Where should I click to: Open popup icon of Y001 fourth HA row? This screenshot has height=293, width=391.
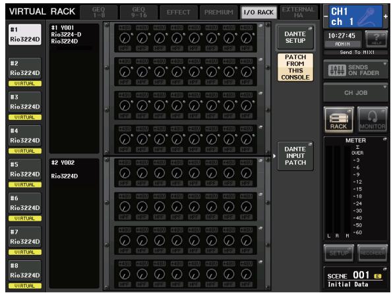pos(260,127)
